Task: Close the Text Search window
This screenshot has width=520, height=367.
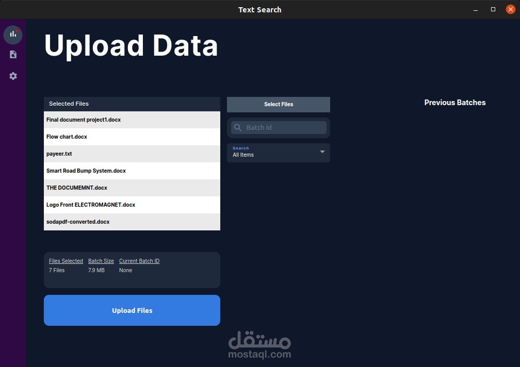Action: coord(510,10)
